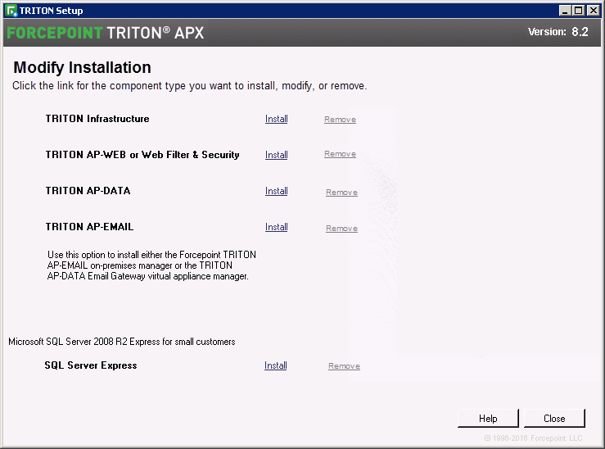The width and height of the screenshot is (605, 449).
Task: Click the TRITON AP-EMAIL label
Action: [x=89, y=227]
